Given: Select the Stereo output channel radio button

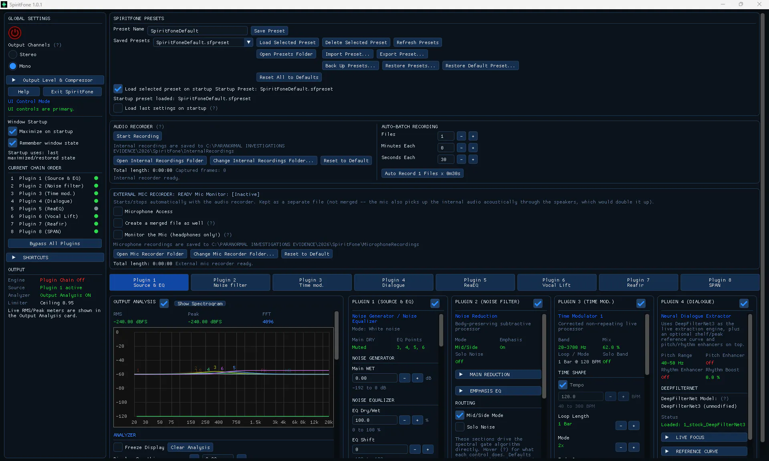Looking at the screenshot, I should point(13,54).
